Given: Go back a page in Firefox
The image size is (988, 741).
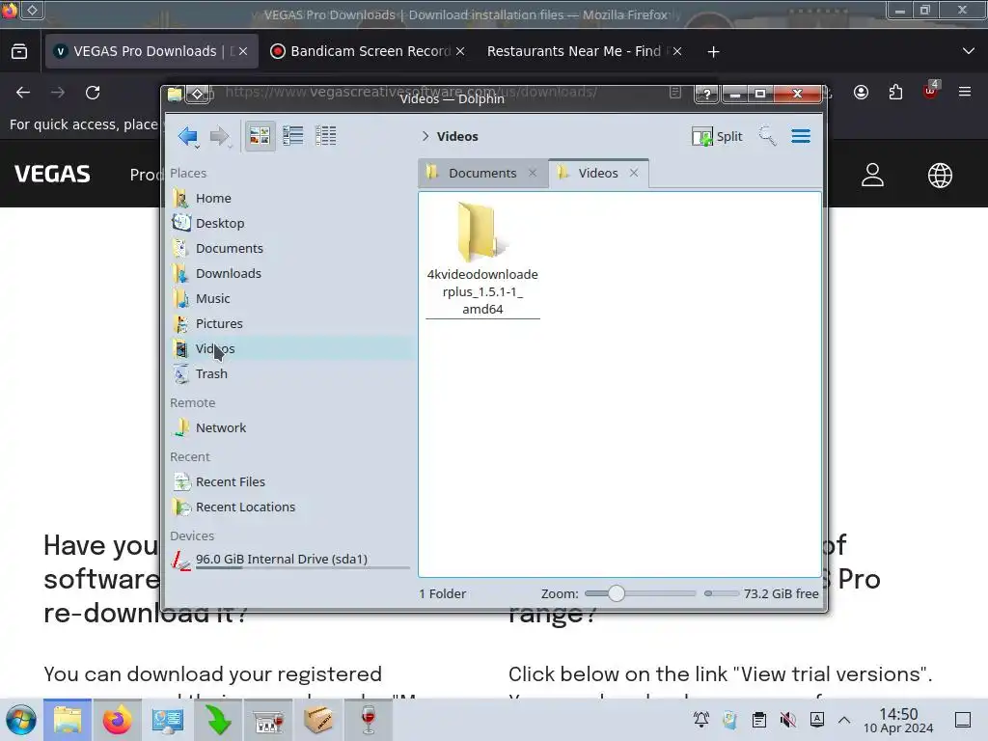Looking at the screenshot, I should tap(23, 93).
